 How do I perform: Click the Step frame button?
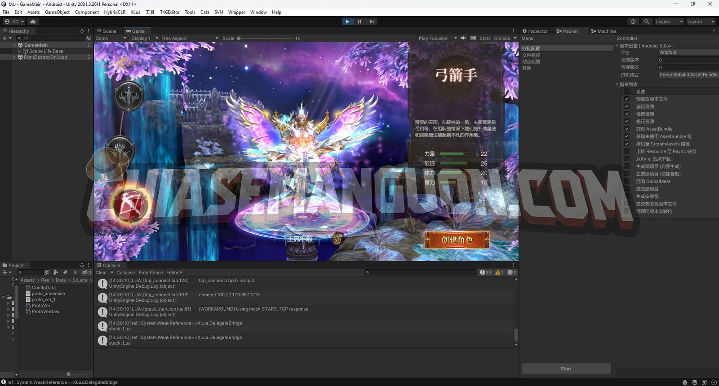click(x=371, y=22)
